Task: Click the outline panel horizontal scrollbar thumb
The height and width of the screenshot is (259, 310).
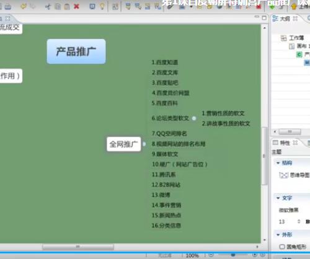Action: [290, 131]
